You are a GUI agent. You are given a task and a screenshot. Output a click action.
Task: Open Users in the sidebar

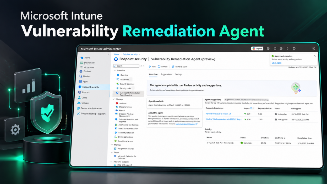(82, 98)
